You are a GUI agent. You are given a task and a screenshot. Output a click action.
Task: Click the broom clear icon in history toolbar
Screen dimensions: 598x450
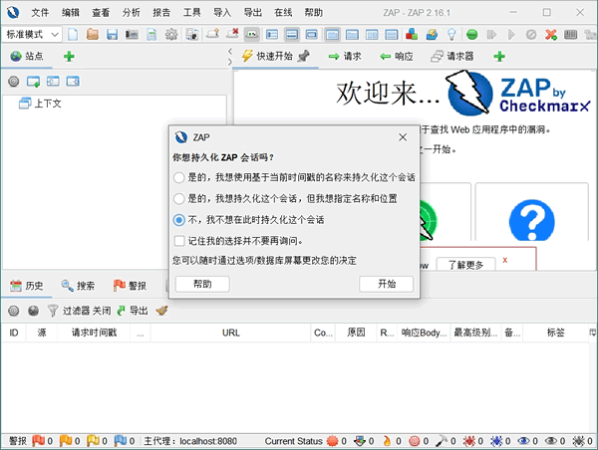point(161,311)
